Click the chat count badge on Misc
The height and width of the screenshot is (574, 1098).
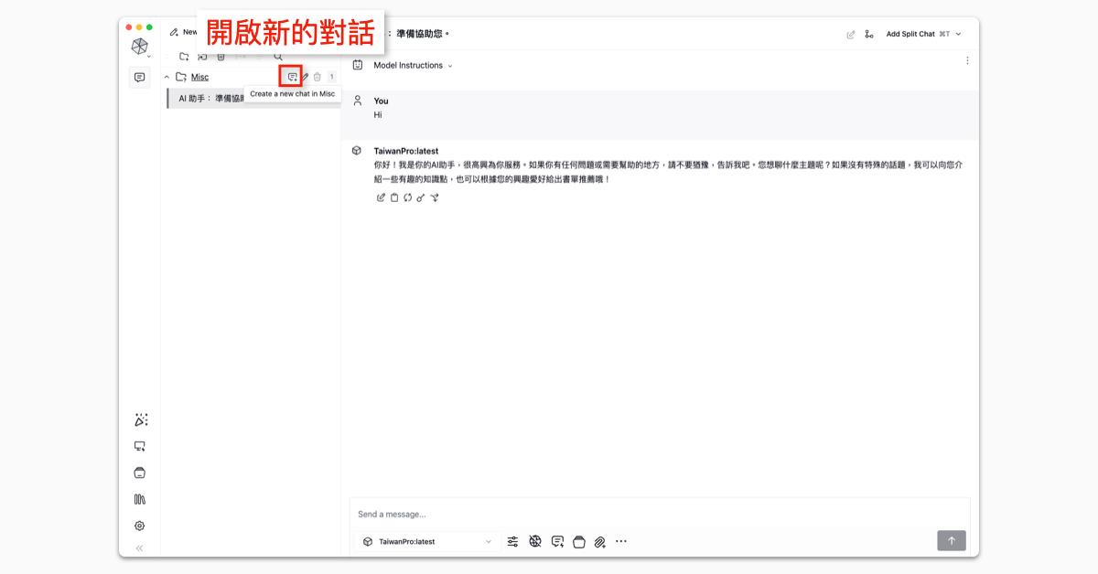coord(331,77)
